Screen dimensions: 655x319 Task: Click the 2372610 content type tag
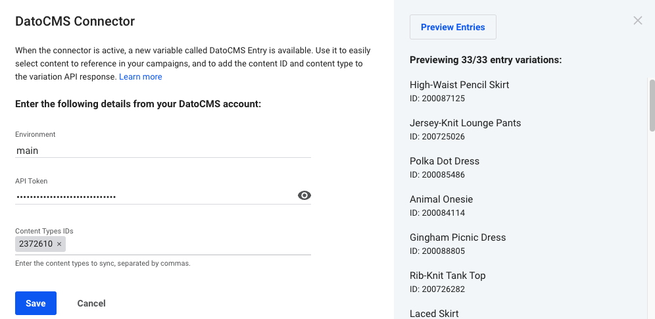[x=36, y=244]
